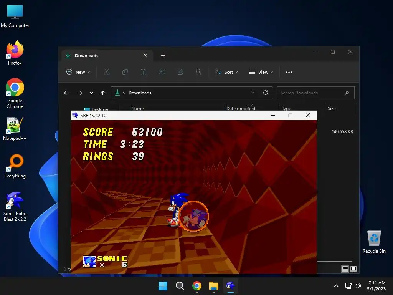Minimize the SRB2 game window
This screenshot has width=393, height=295.
(273, 115)
